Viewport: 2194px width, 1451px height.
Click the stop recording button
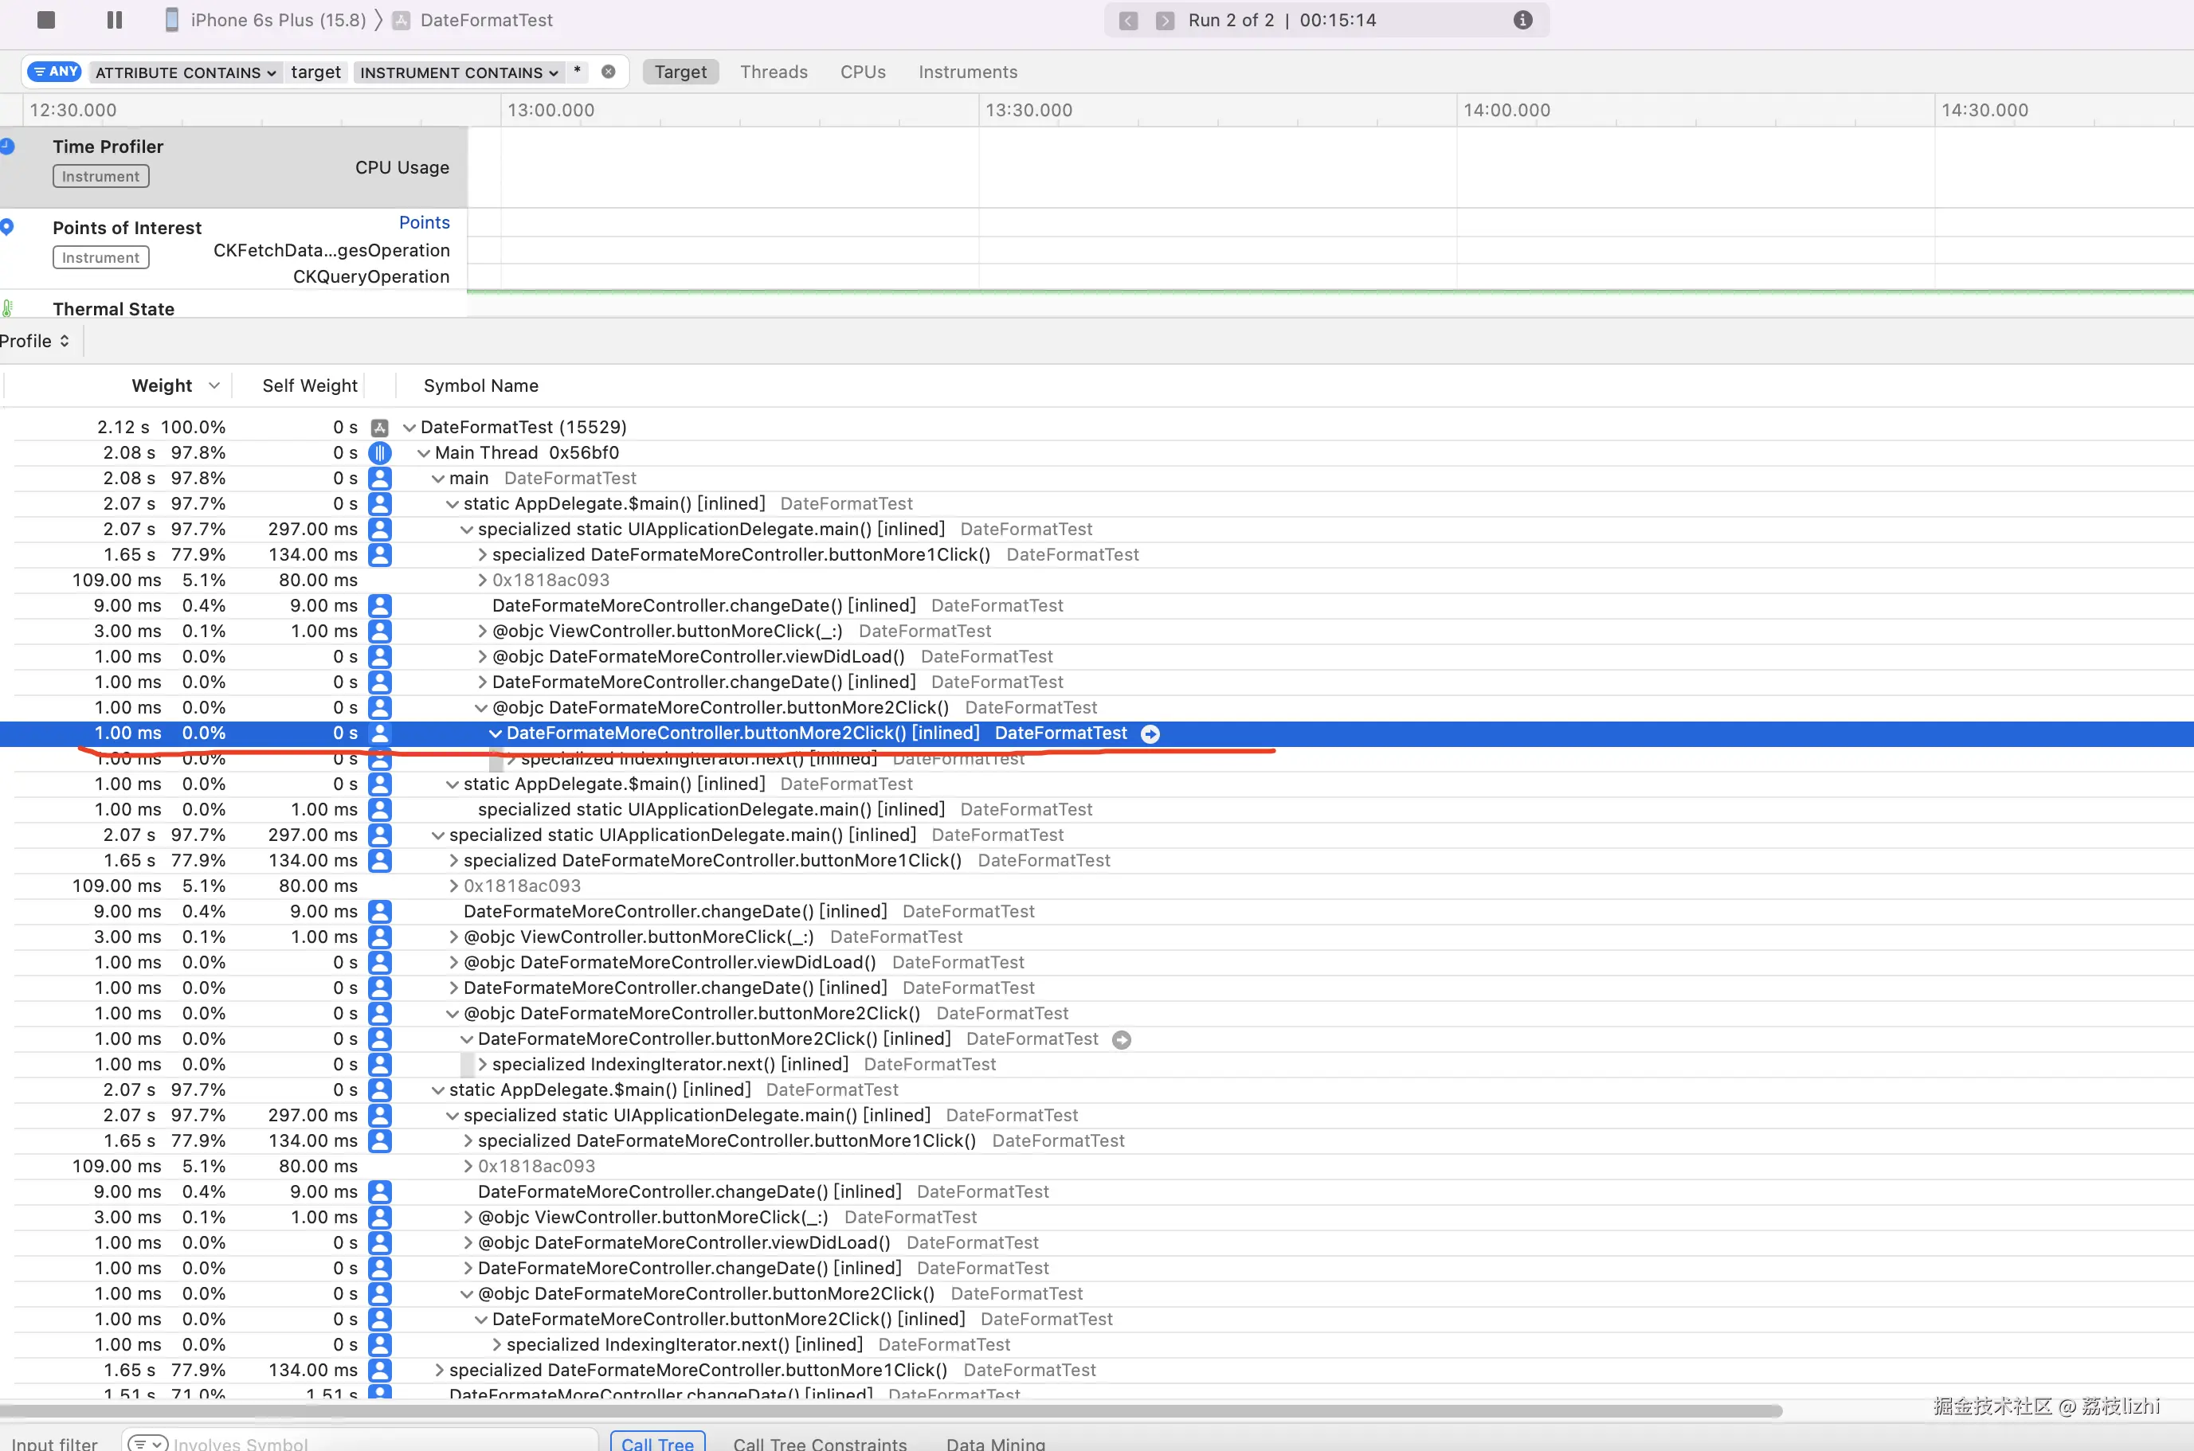point(45,19)
